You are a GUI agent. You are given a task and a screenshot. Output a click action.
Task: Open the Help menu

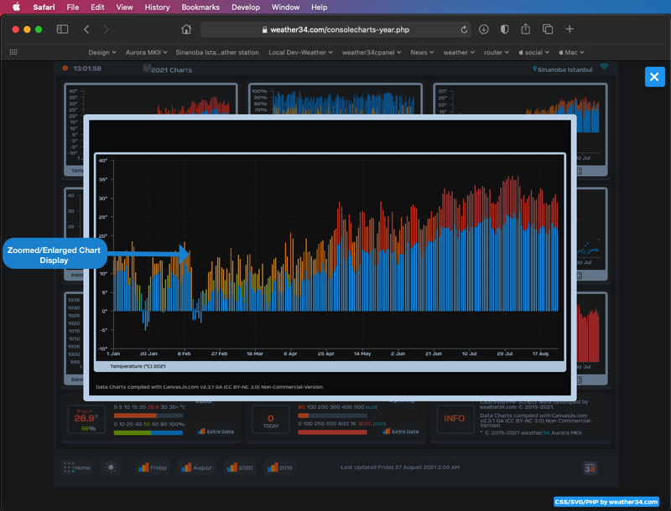click(x=320, y=8)
